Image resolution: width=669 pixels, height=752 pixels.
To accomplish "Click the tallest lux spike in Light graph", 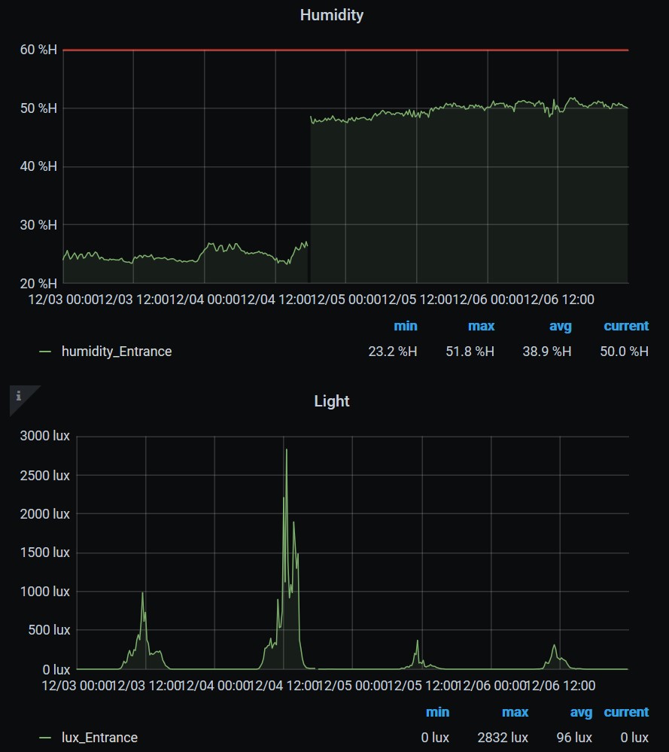I will pos(286,450).
